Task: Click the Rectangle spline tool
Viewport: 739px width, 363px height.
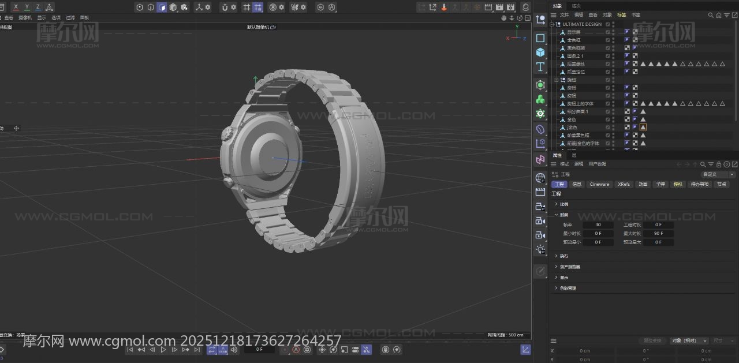Action: pyautogui.click(x=540, y=38)
